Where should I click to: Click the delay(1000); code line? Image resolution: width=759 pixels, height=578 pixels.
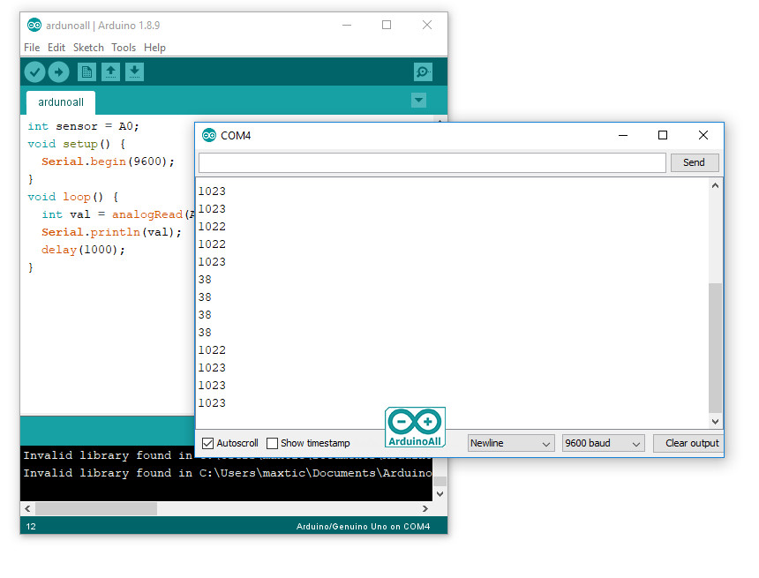pos(83,250)
